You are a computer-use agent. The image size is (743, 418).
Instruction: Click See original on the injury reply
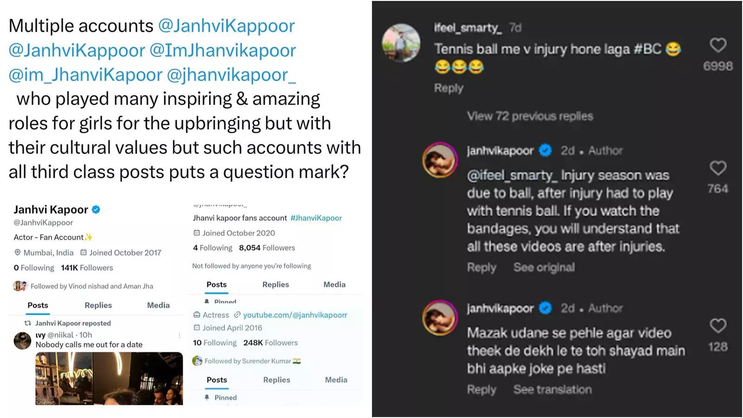coord(544,268)
